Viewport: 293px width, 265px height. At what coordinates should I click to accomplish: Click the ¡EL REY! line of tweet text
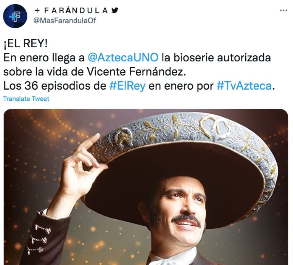point(26,44)
